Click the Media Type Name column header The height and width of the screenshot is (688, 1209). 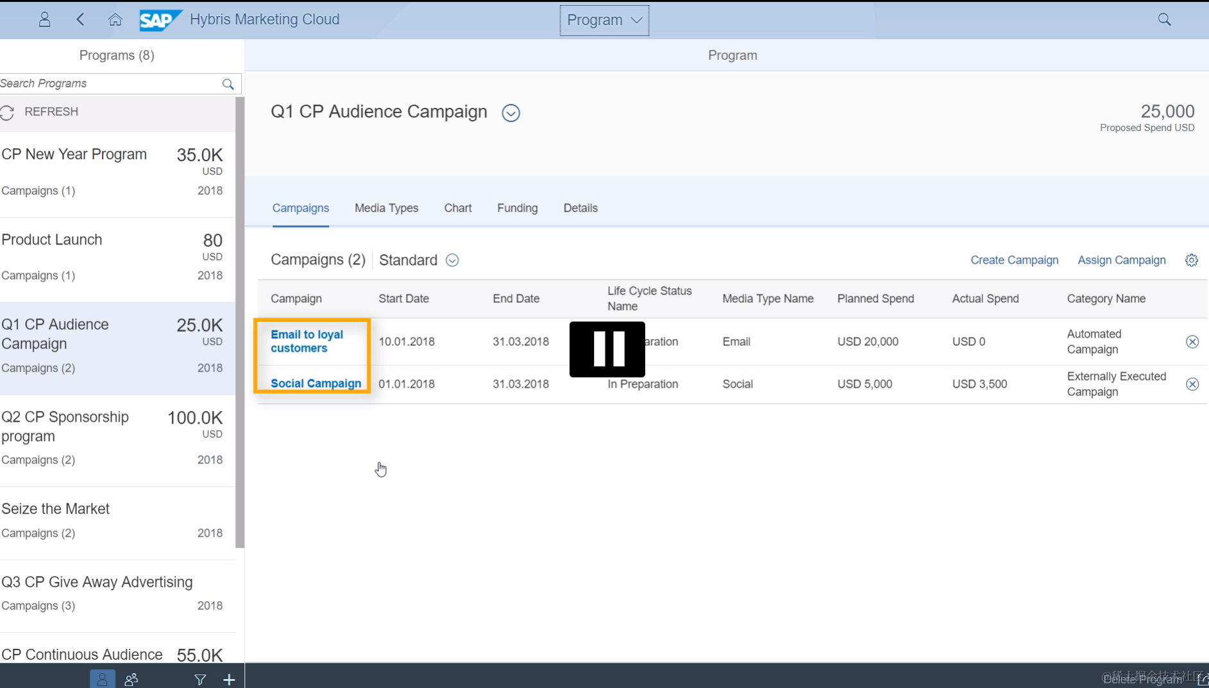[768, 298]
